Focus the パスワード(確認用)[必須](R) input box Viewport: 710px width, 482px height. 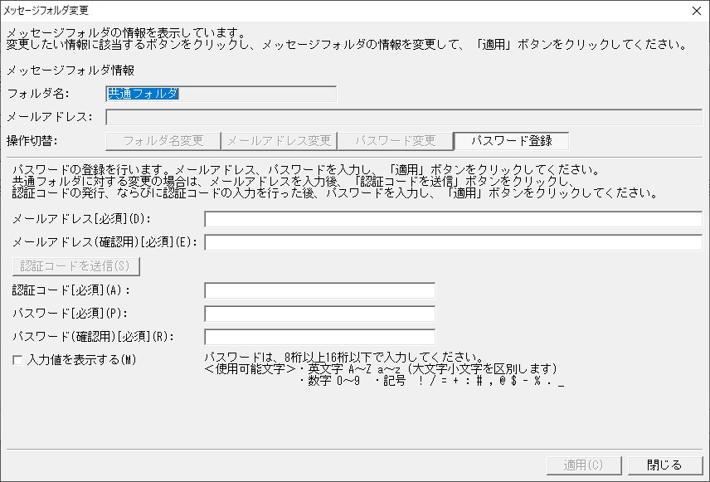coord(319,337)
